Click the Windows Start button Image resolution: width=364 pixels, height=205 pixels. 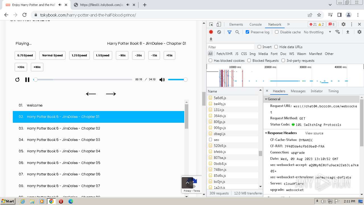8,201
